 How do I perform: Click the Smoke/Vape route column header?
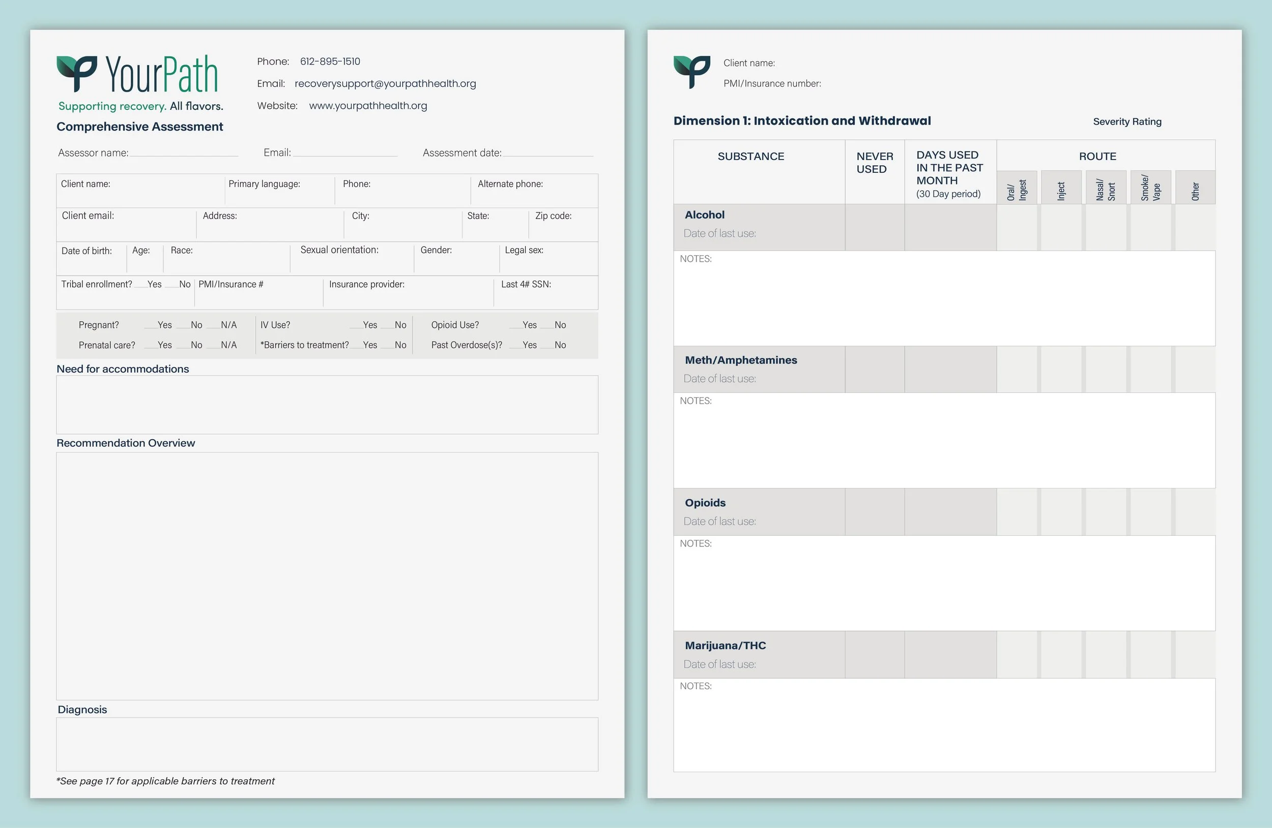click(x=1150, y=188)
